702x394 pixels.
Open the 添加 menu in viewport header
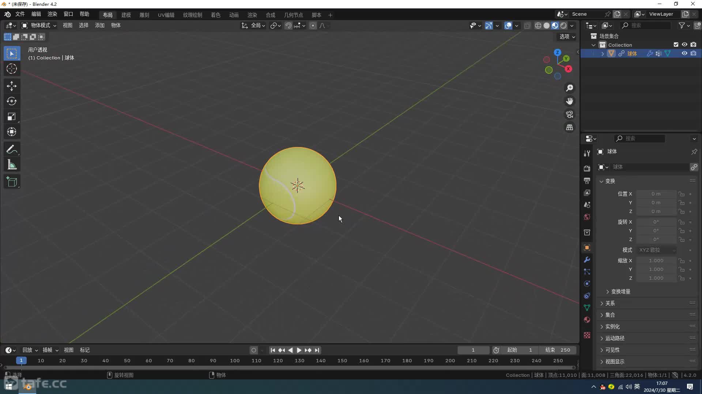point(99,26)
